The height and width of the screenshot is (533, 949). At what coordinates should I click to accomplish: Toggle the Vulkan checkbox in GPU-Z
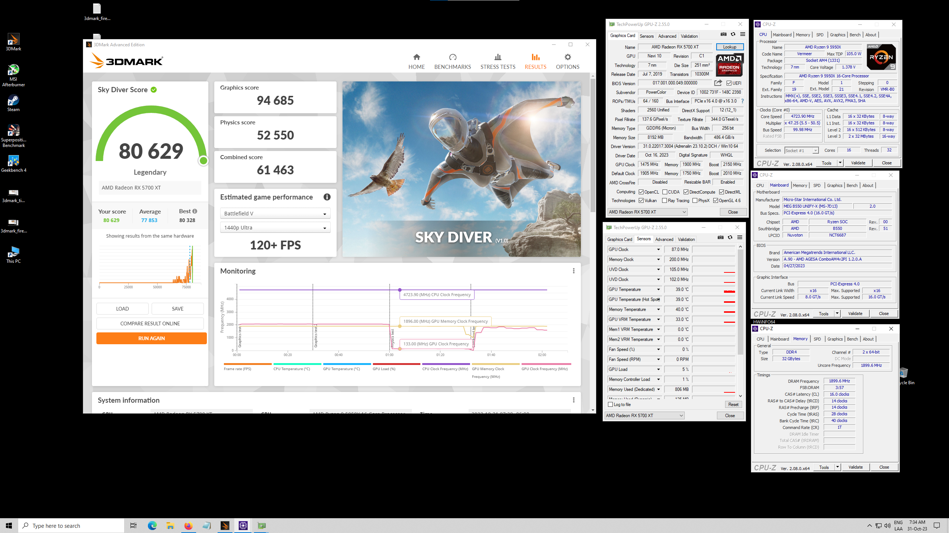coord(641,201)
